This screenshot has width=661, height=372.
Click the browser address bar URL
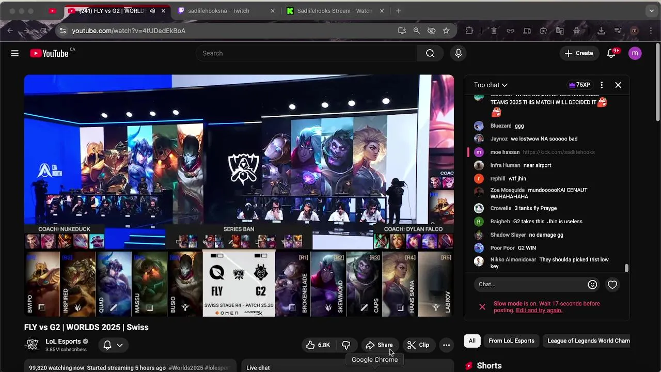tap(129, 31)
